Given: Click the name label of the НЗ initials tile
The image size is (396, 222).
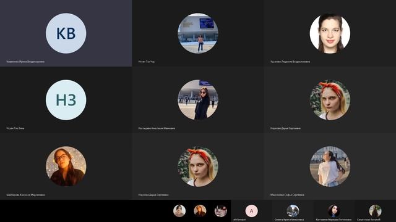Looking at the screenshot, I should [x=15, y=128].
